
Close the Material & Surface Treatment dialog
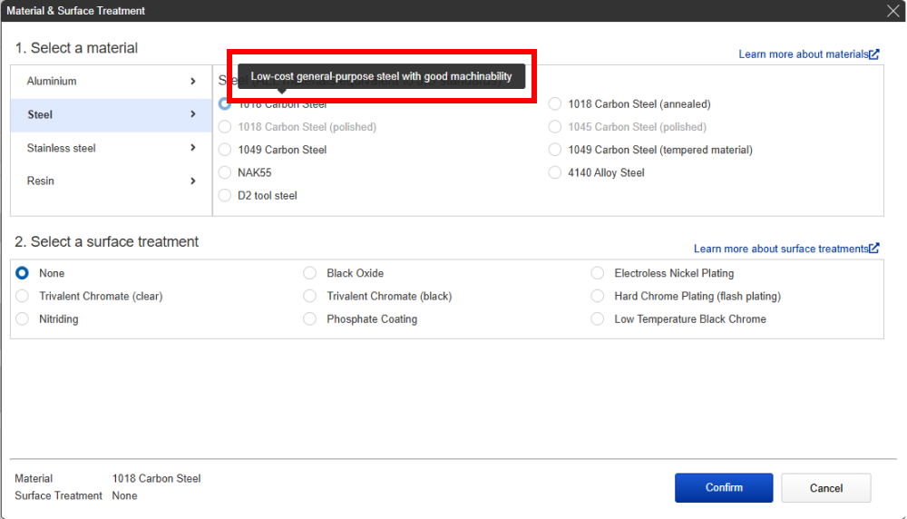pyautogui.click(x=892, y=11)
